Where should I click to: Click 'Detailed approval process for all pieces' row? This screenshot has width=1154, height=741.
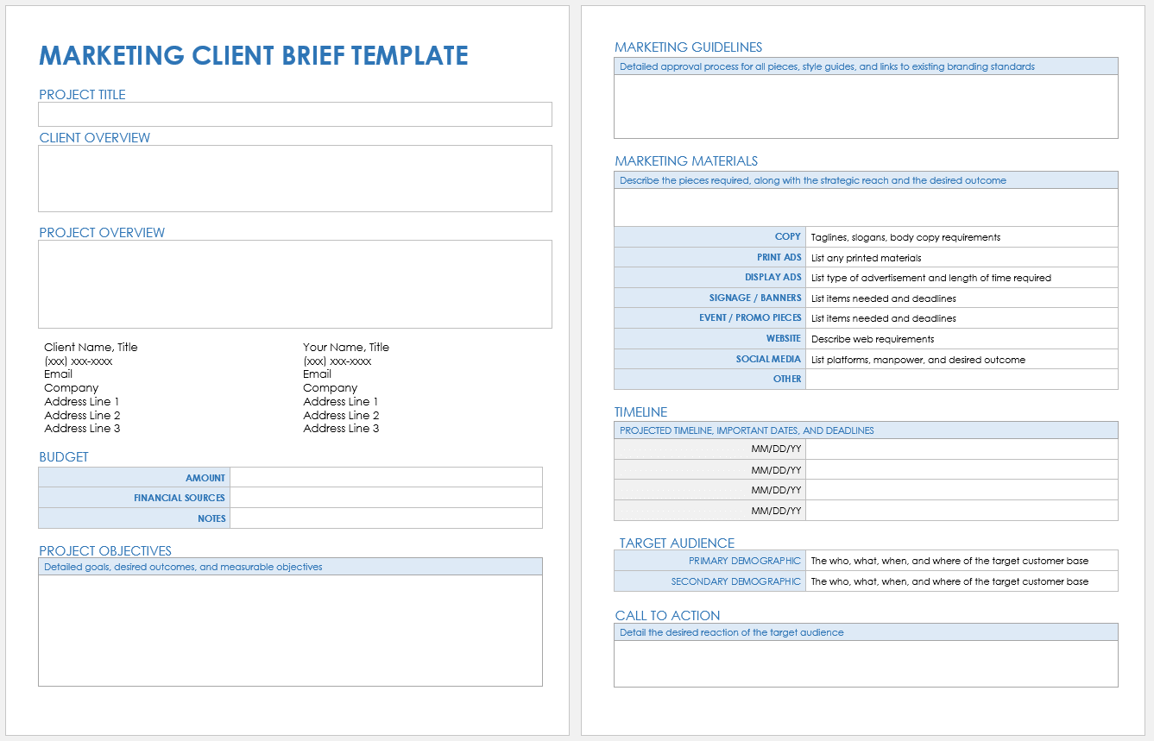click(x=866, y=66)
